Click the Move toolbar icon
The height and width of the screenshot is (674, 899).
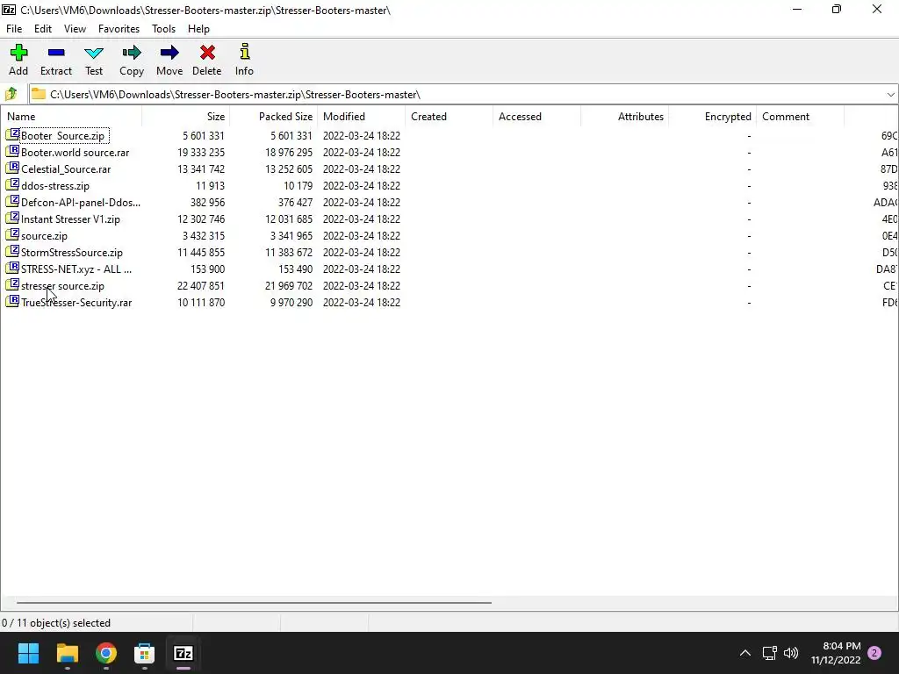tap(169, 54)
